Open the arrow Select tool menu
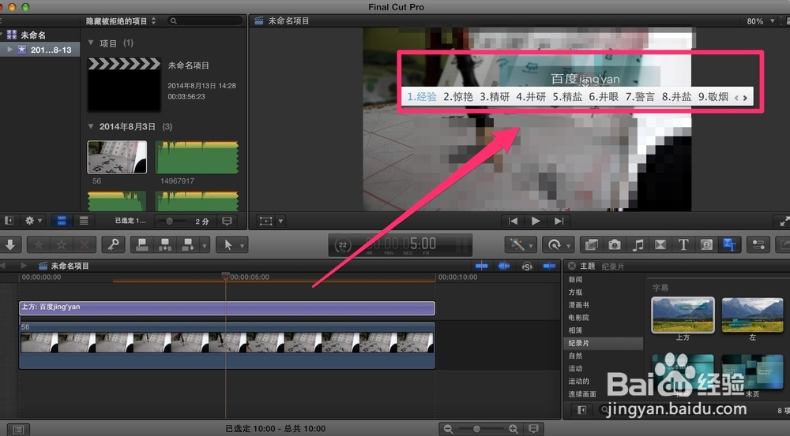The height and width of the screenshot is (436, 790). 231,245
